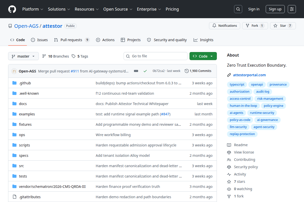This screenshot has height=202, width=304.
Task: Open the Pricing page
Action: (x=172, y=9)
